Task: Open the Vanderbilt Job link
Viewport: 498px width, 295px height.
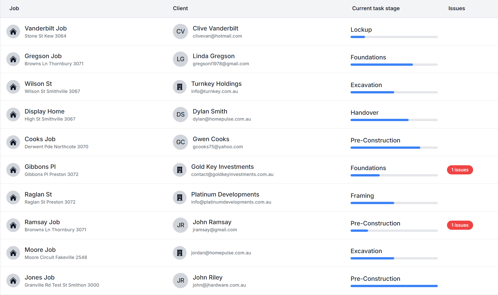Action: tap(46, 28)
